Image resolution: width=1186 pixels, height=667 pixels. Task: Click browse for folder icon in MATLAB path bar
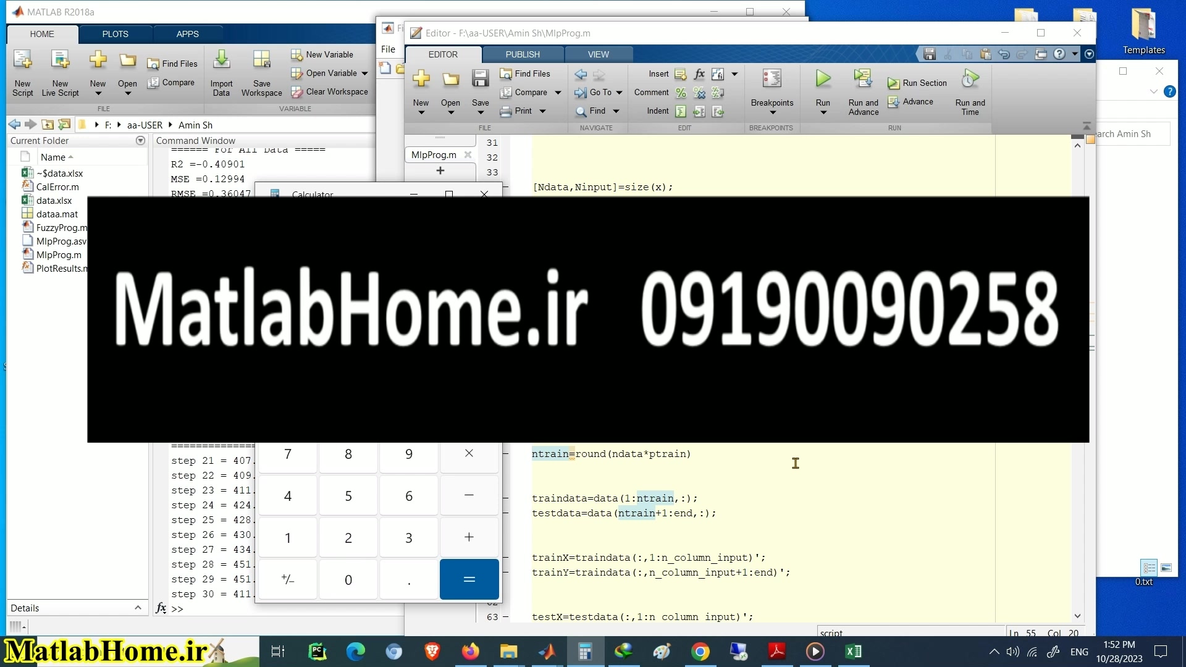coord(64,125)
